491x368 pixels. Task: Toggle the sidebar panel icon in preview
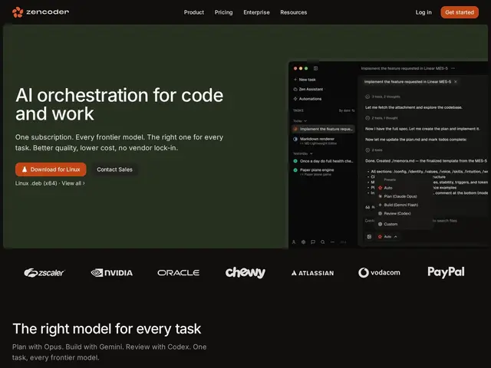(x=315, y=68)
